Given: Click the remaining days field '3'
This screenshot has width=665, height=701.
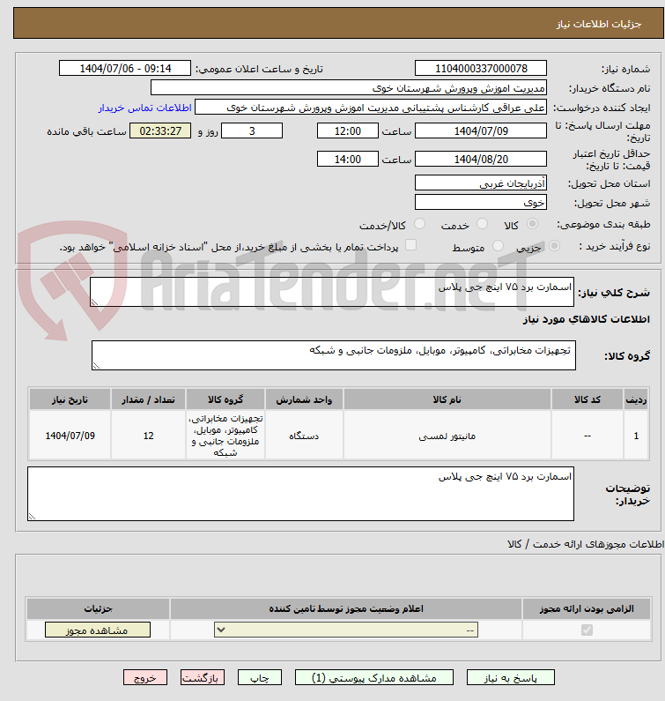Looking at the screenshot, I should pyautogui.click(x=252, y=131).
